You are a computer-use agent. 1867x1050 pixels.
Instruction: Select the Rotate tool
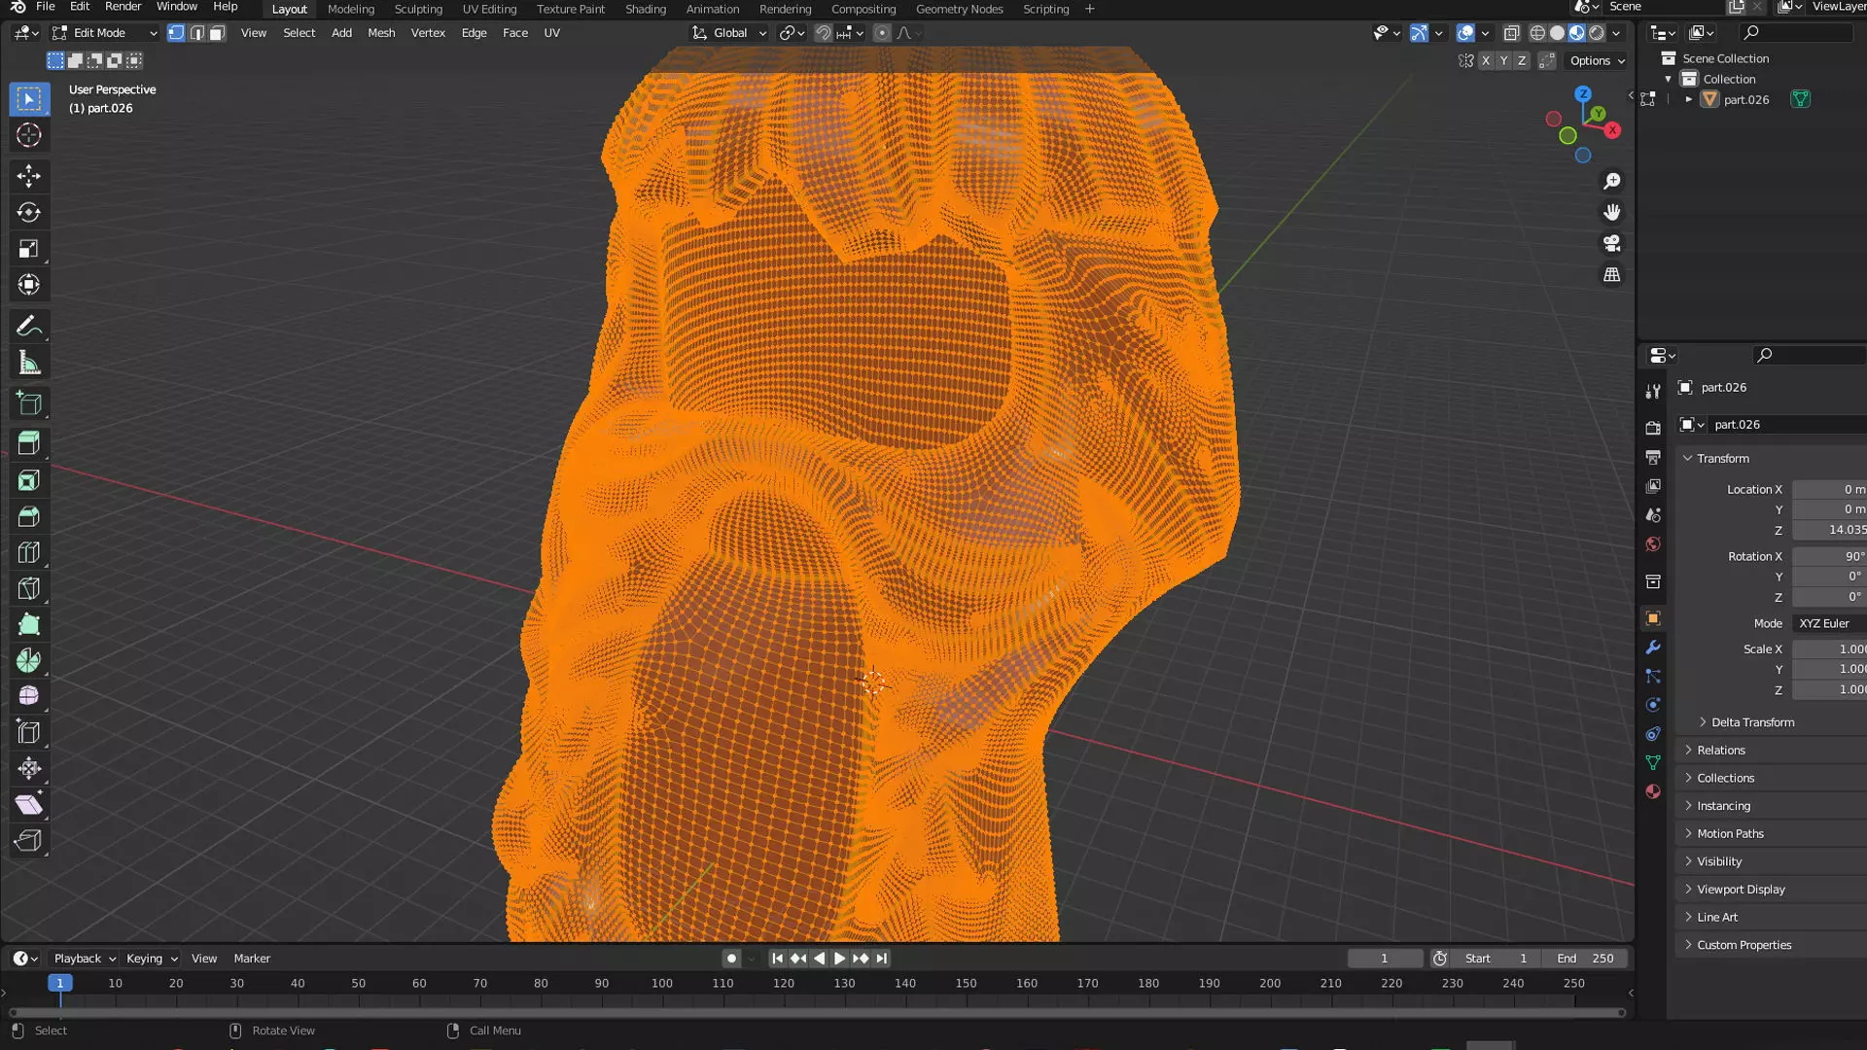click(28, 212)
